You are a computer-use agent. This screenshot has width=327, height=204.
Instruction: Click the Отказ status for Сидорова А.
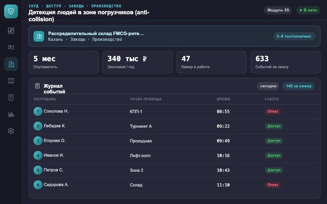pos(273,185)
